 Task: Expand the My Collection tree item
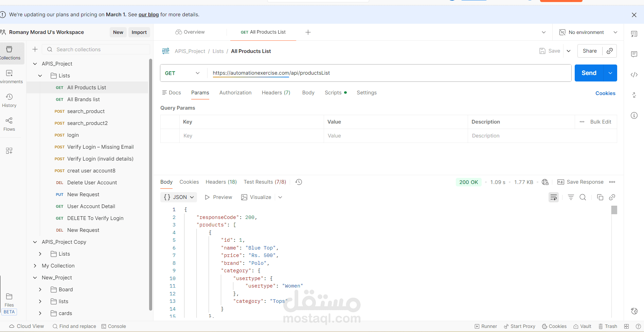35,266
